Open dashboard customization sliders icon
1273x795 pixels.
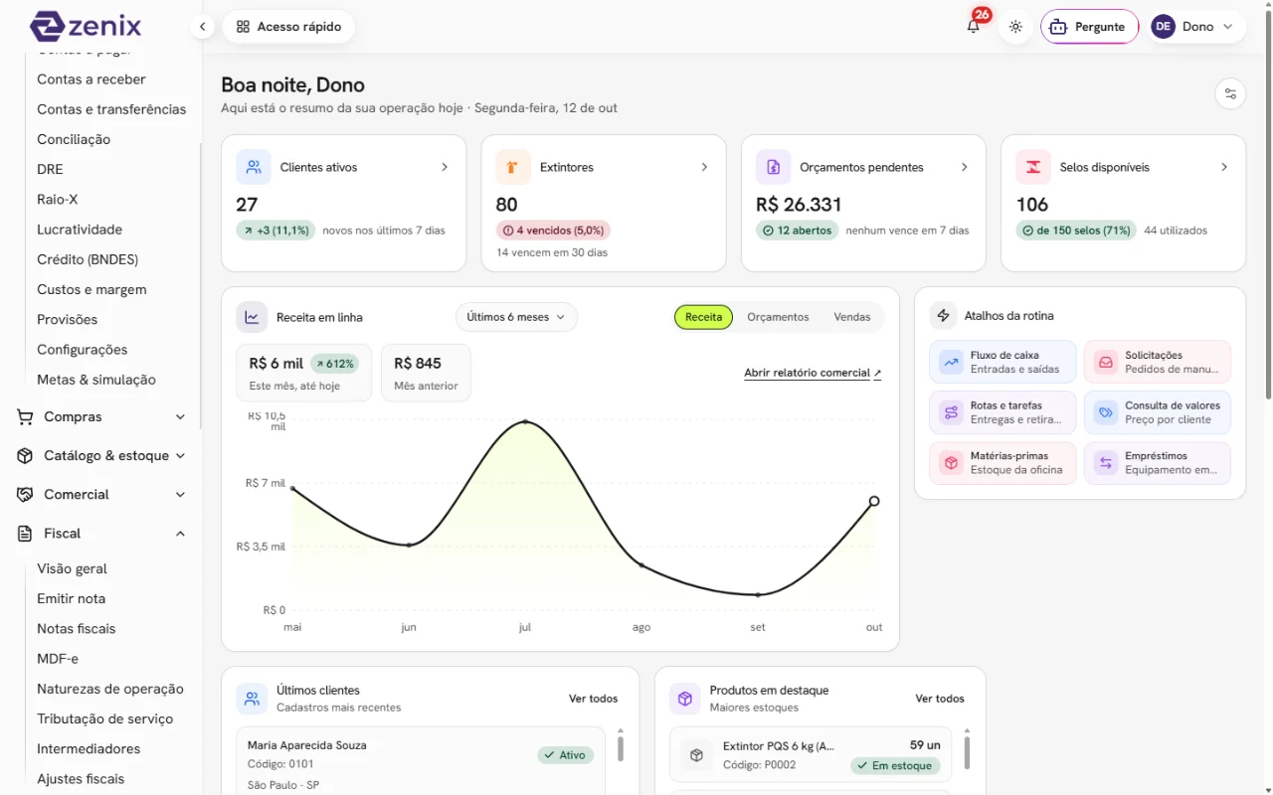pyautogui.click(x=1230, y=93)
